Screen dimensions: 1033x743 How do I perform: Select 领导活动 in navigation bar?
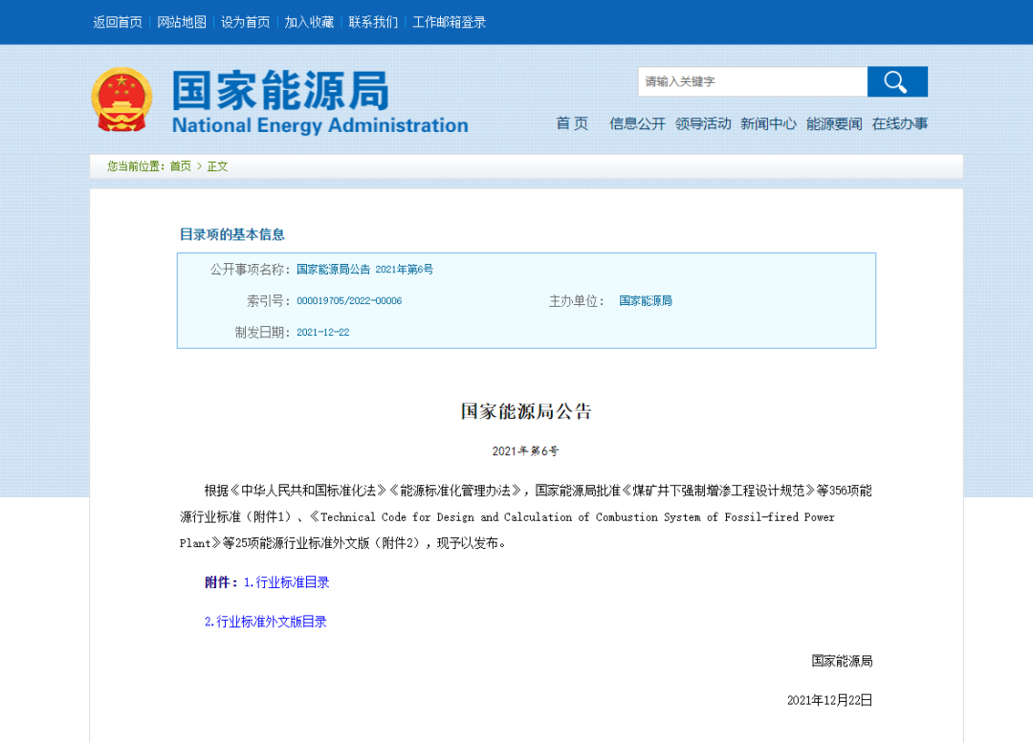coord(703,123)
